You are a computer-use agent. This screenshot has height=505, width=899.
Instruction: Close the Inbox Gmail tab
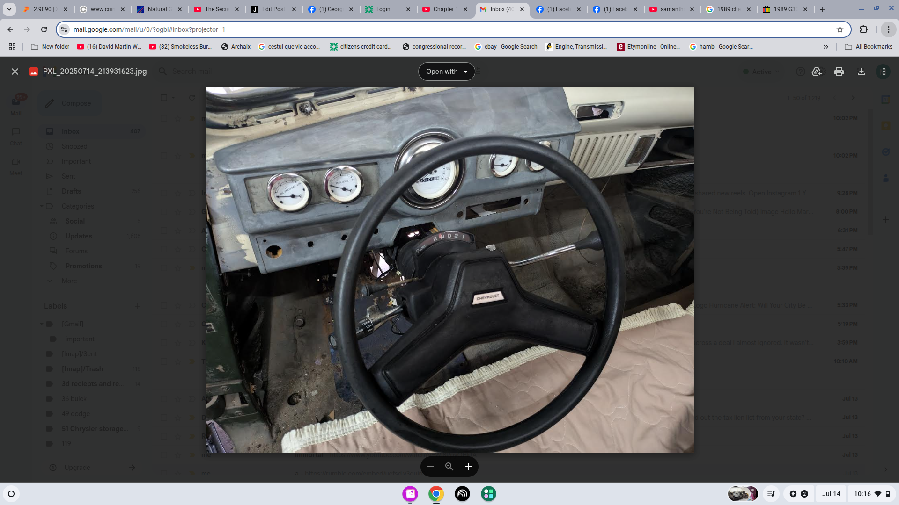click(x=522, y=9)
